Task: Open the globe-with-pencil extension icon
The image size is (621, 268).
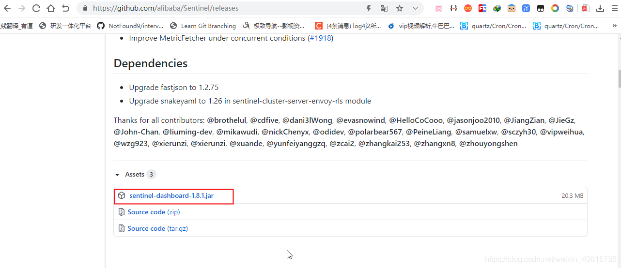Action: (x=570, y=8)
